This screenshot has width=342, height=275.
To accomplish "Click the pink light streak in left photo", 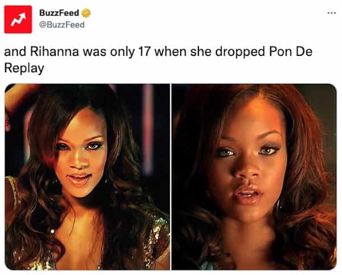I will pos(148,129).
